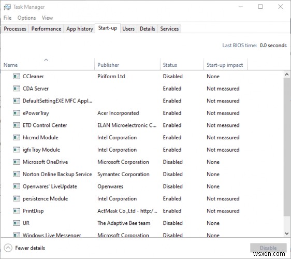This screenshot has width=291, height=259.
Task: Collapse view with Fewer details arrow
Action: pyautogui.click(x=8, y=248)
